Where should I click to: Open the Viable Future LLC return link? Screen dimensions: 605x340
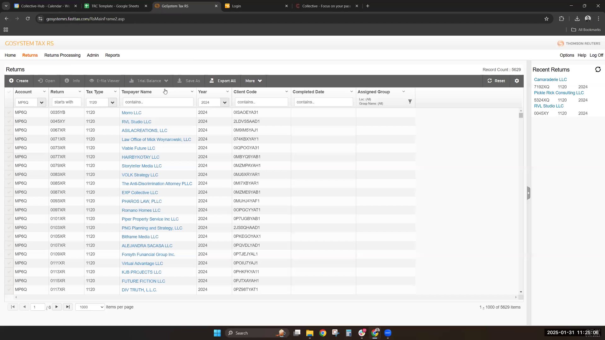[138, 148]
